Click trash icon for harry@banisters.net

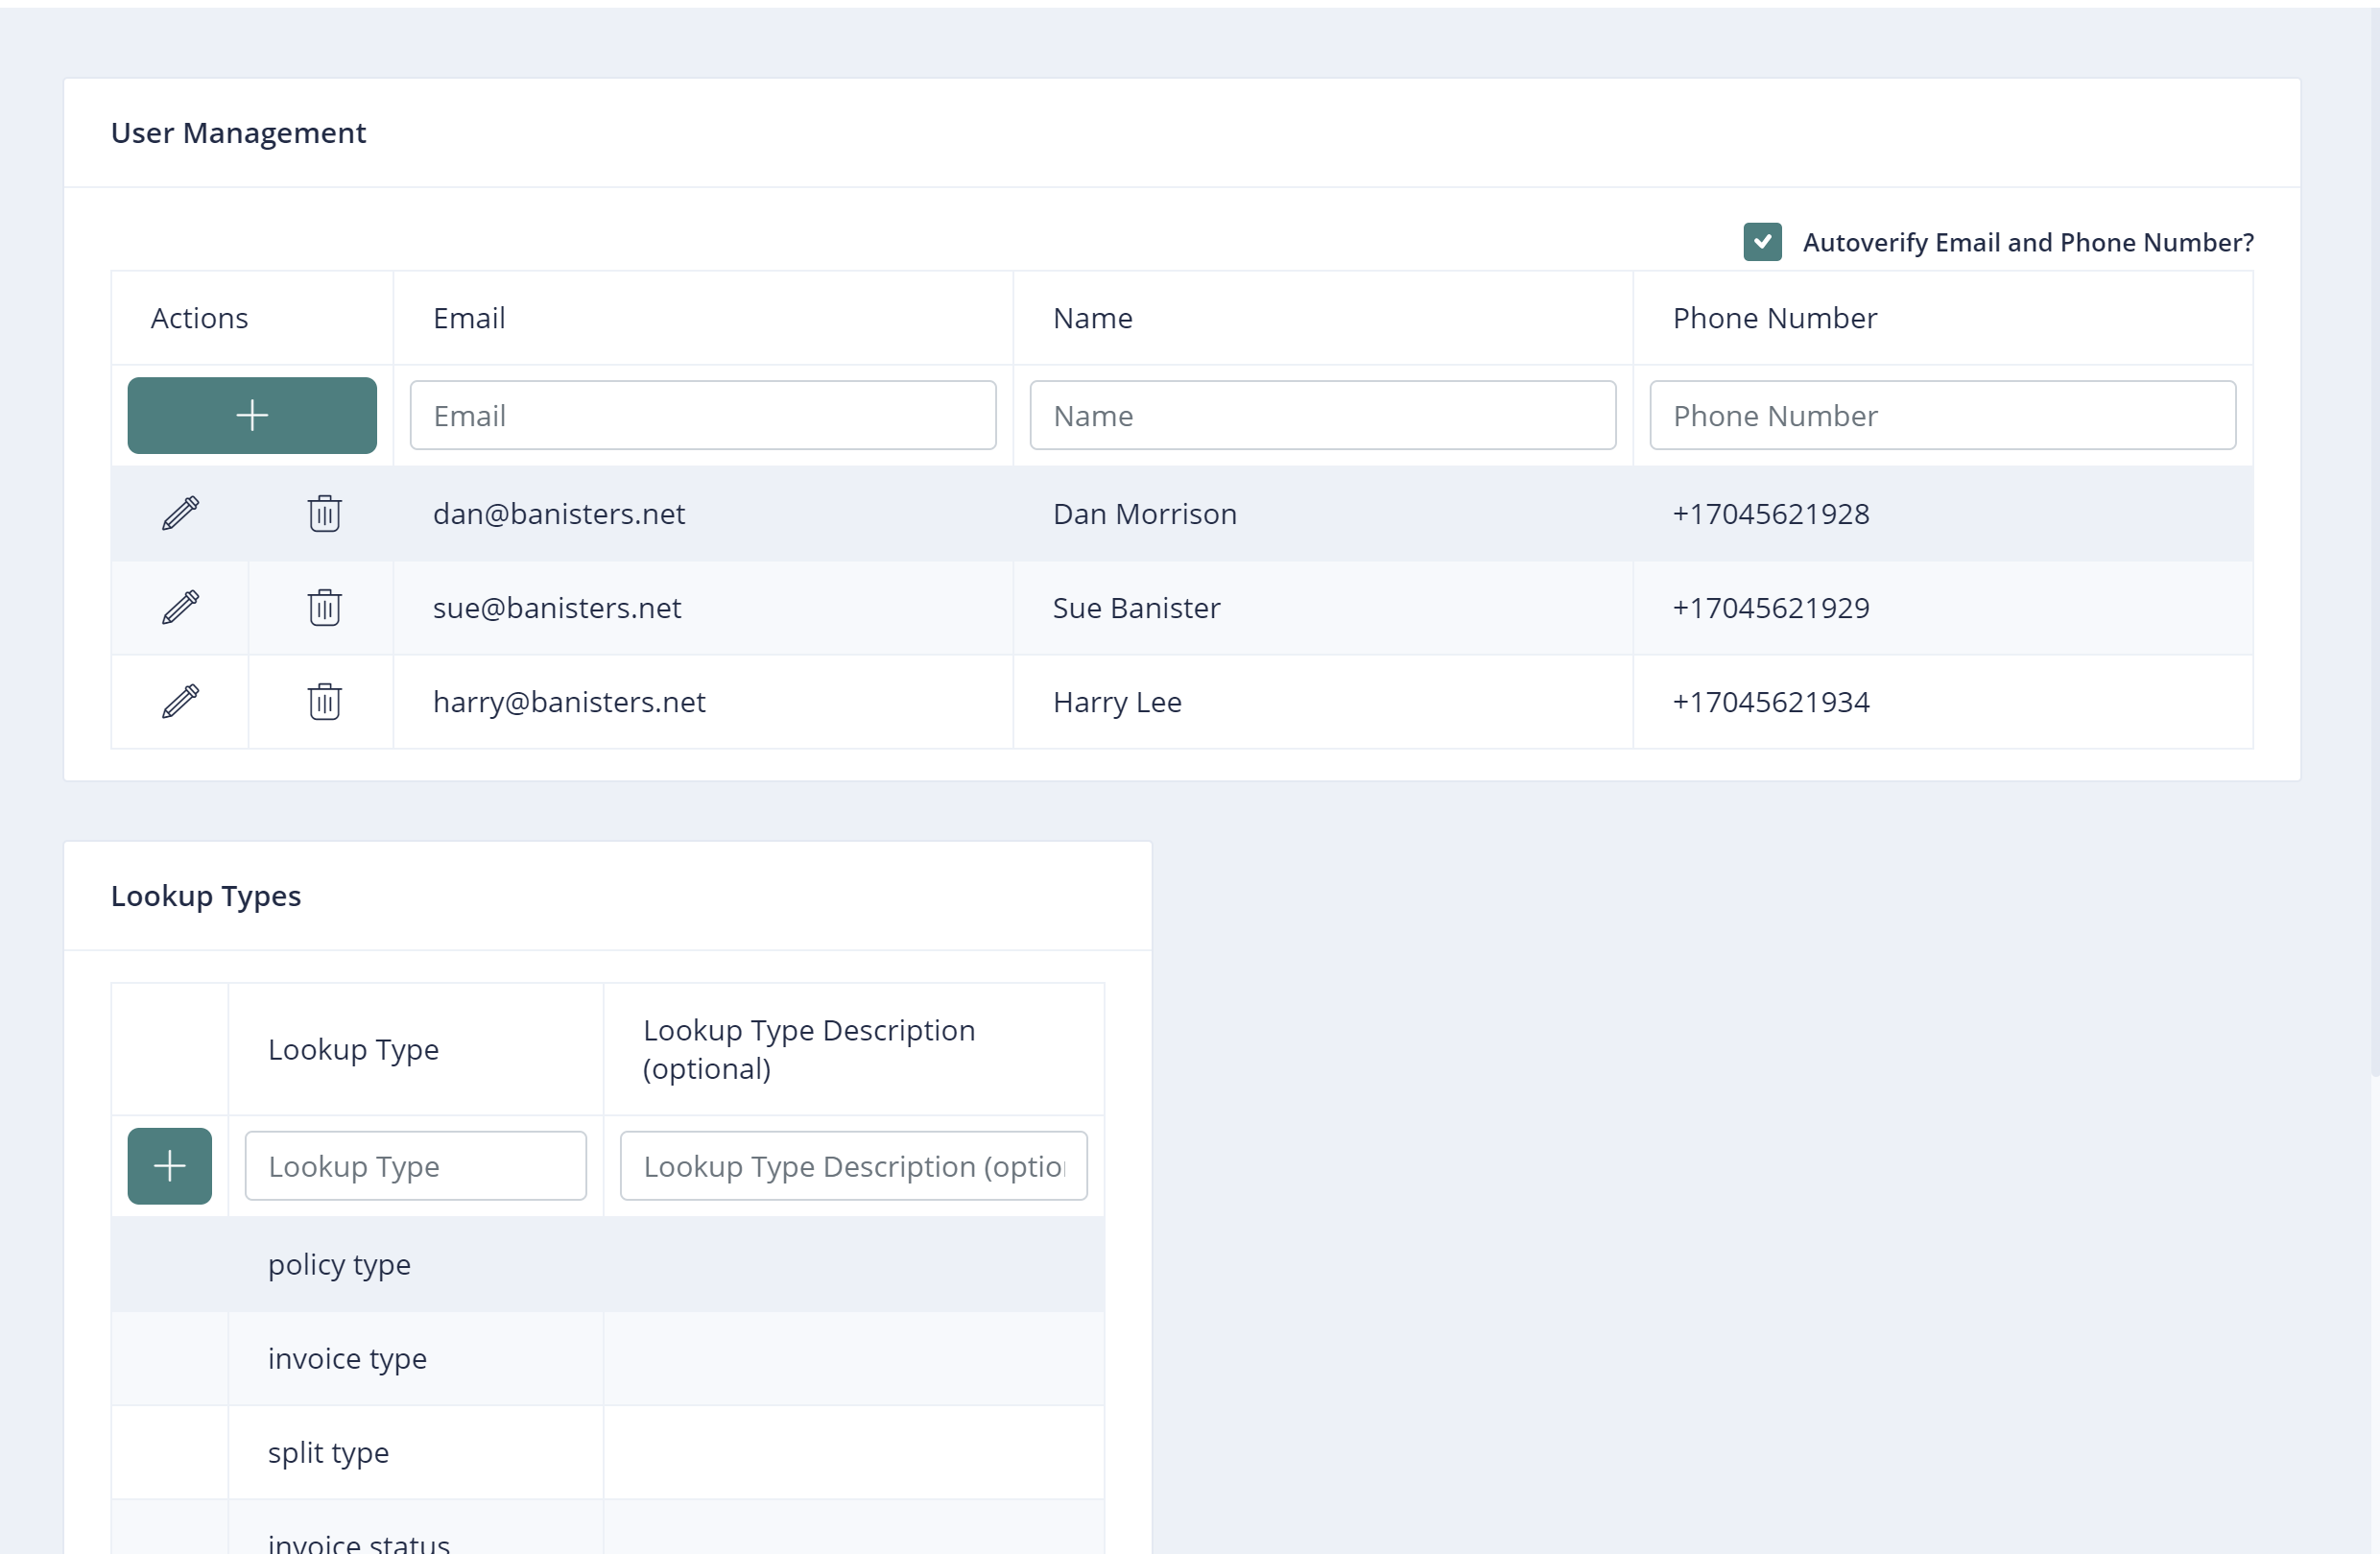click(x=324, y=701)
